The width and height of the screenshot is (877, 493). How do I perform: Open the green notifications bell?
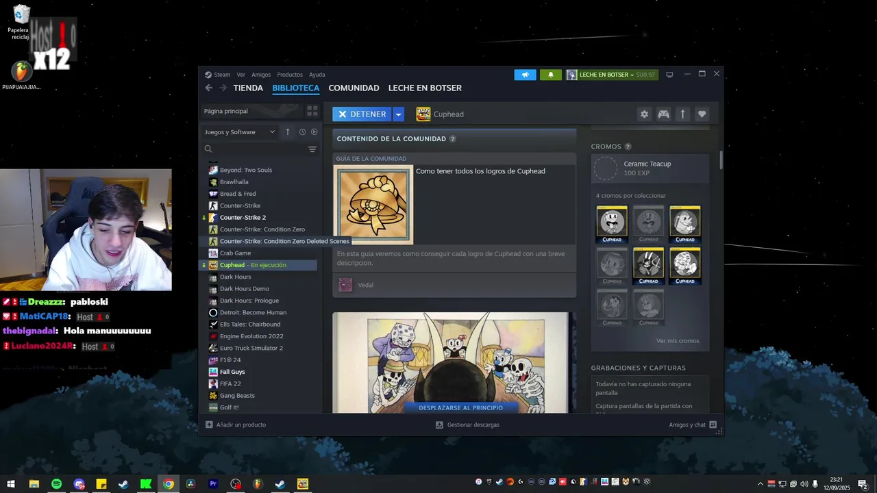coord(550,75)
